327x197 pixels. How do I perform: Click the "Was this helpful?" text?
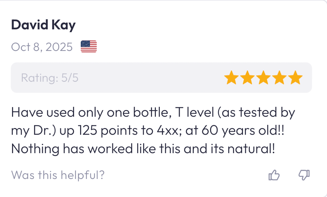tap(58, 175)
